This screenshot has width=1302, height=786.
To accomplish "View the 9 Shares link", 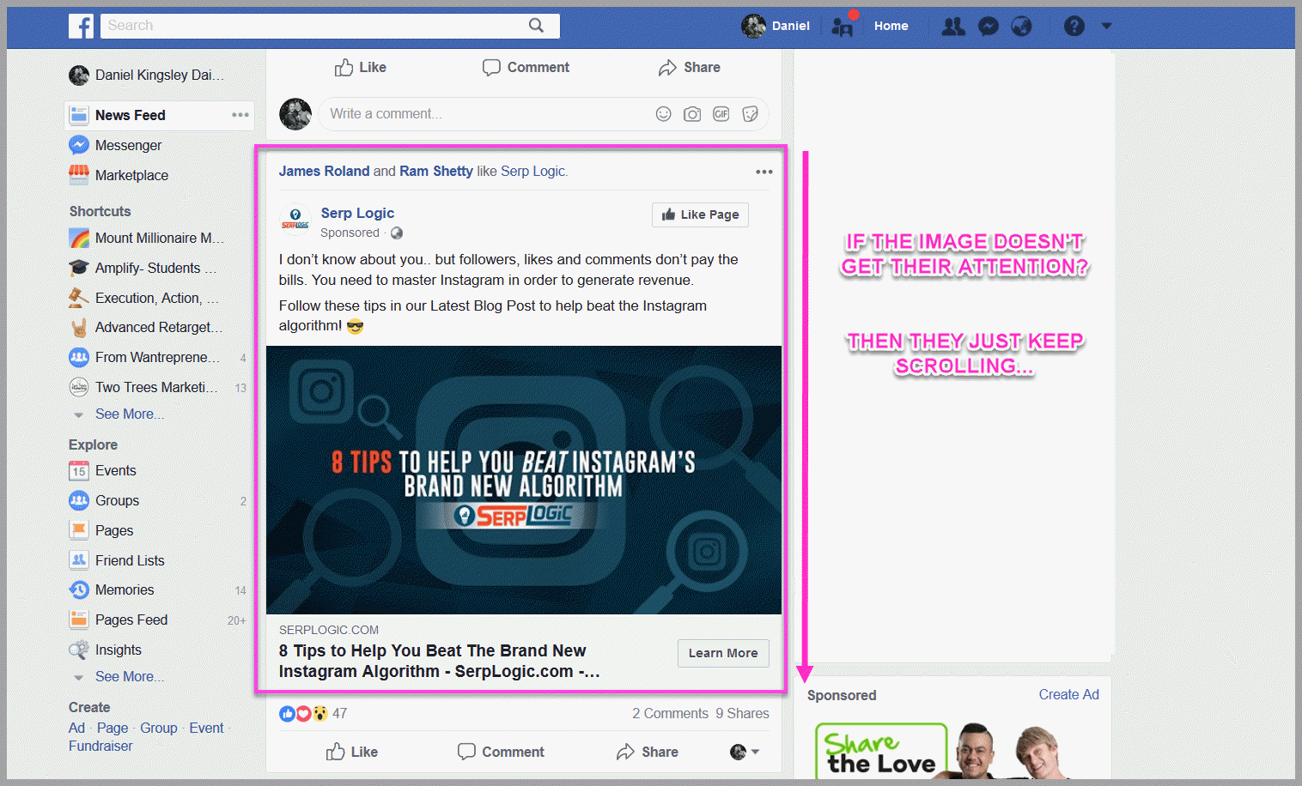I will [742, 714].
